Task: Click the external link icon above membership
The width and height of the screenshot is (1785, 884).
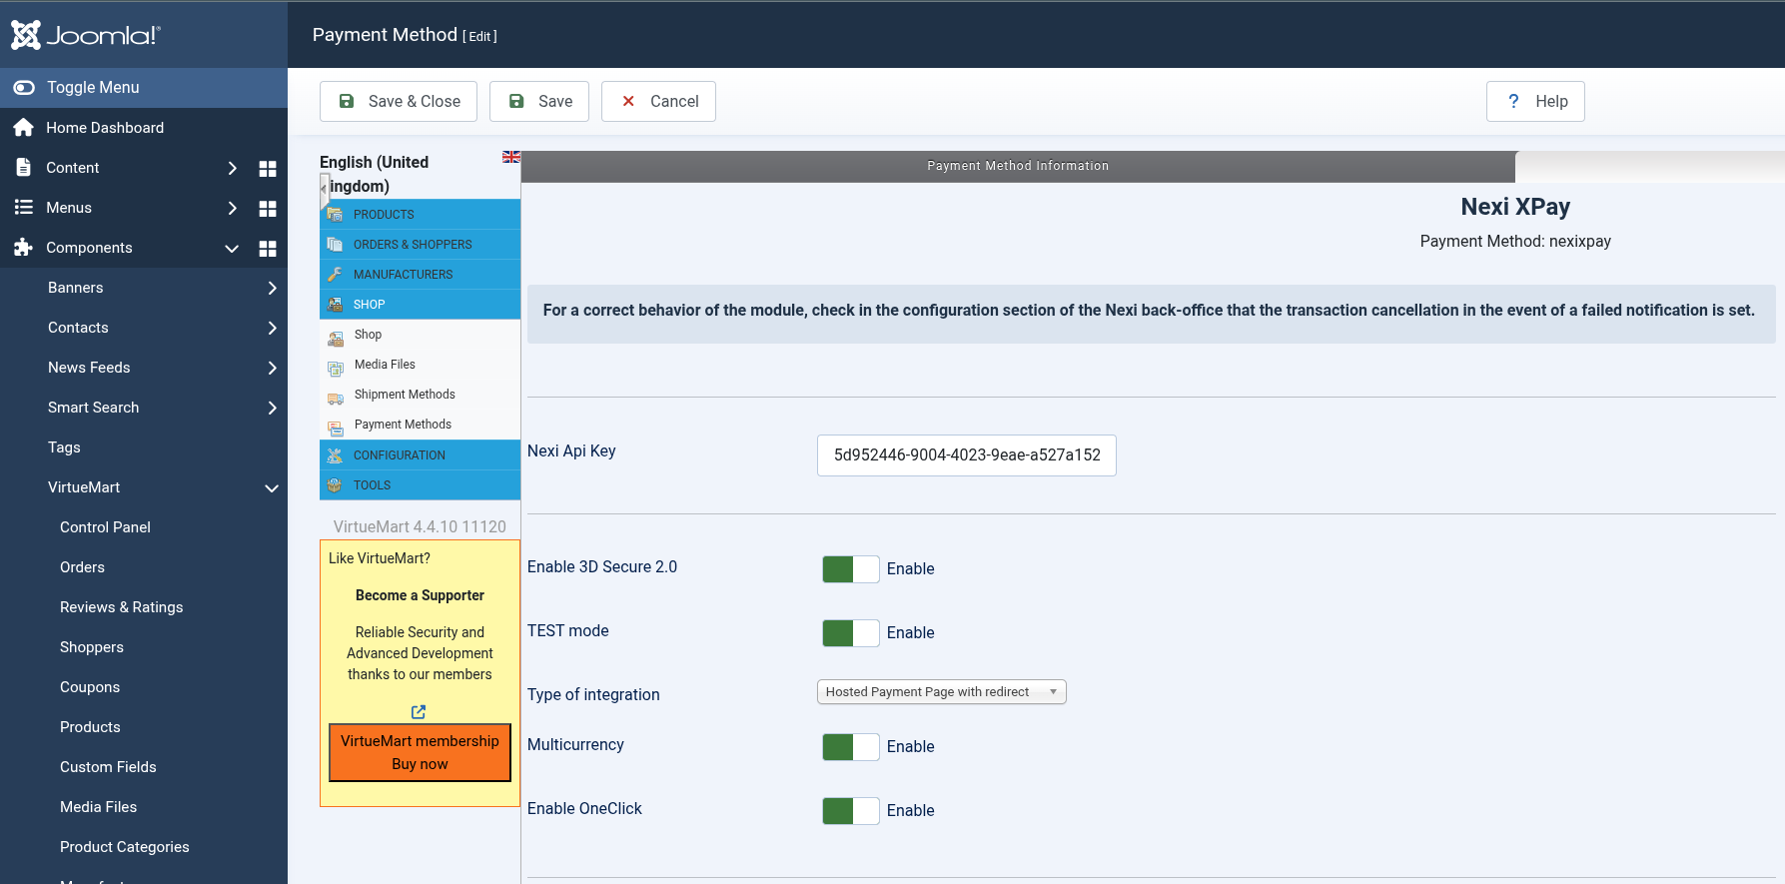Action: [419, 712]
